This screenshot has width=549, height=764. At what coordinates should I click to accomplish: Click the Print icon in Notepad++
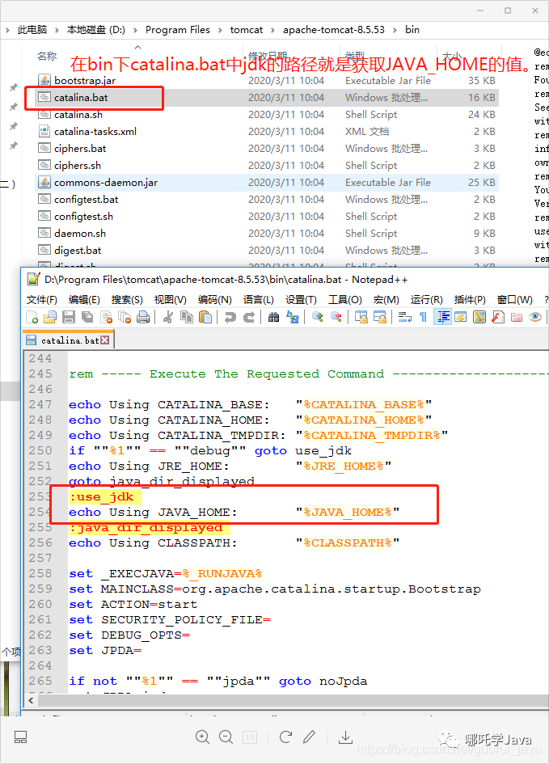[x=143, y=317]
